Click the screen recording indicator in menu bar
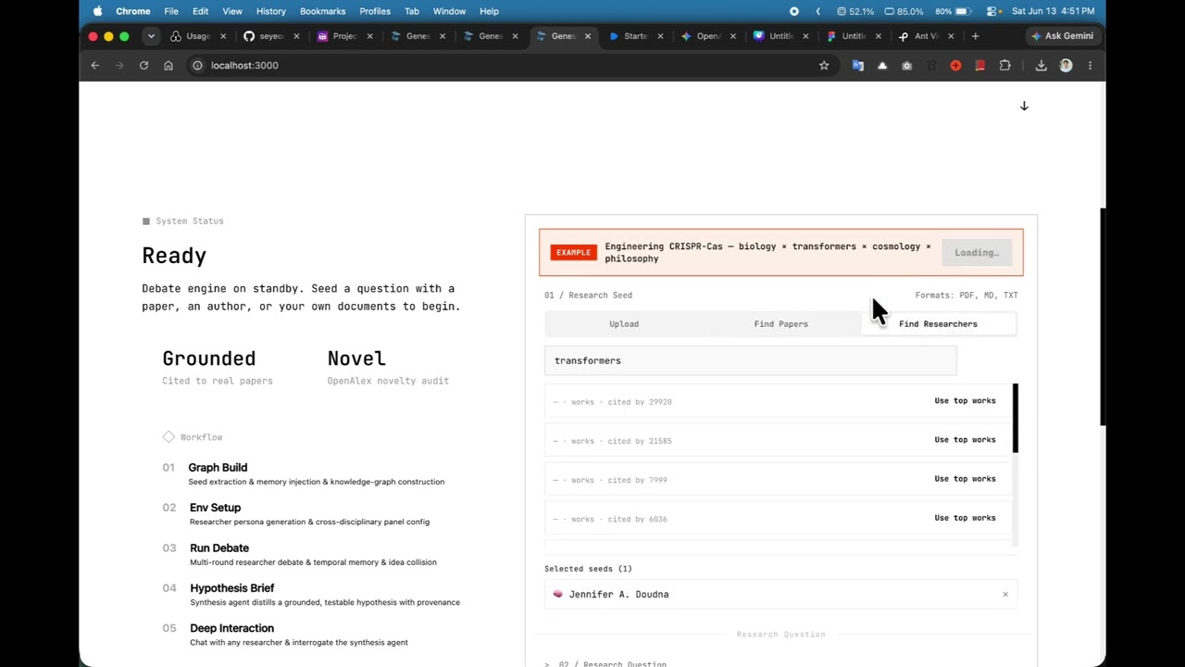Image resolution: width=1185 pixels, height=667 pixels. pos(793,11)
